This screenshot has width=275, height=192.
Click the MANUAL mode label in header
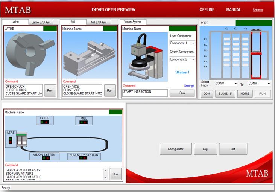[x=234, y=10]
